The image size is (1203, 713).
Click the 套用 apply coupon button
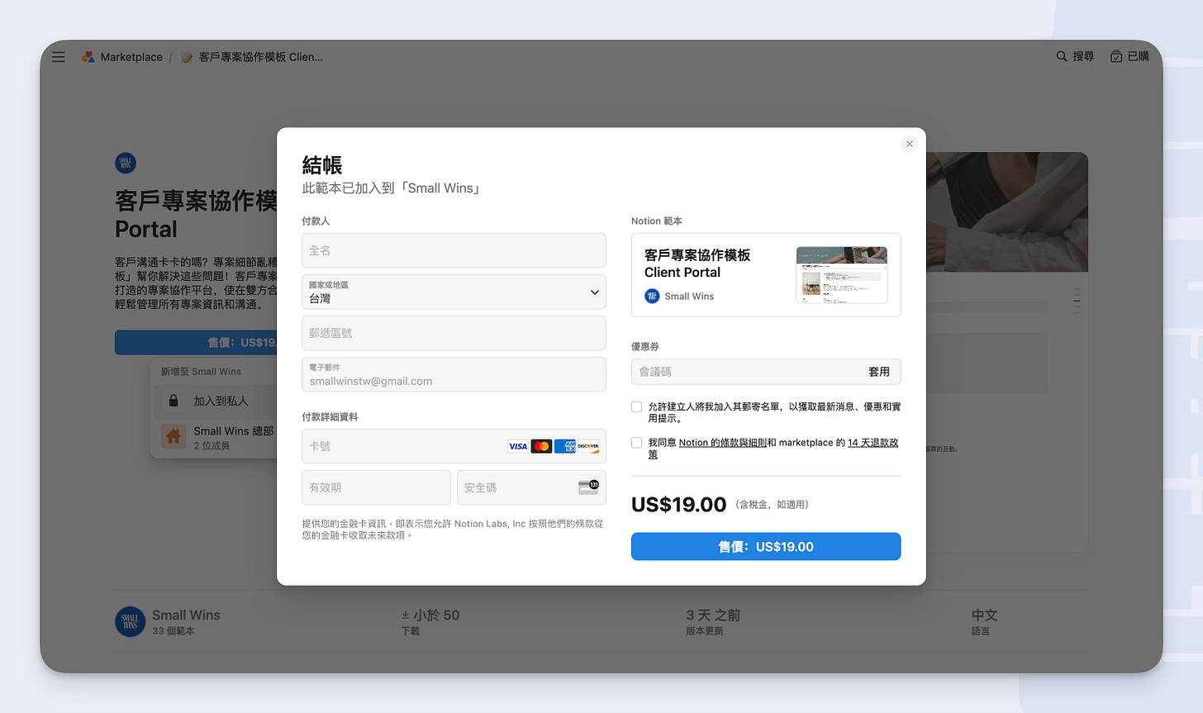click(879, 372)
